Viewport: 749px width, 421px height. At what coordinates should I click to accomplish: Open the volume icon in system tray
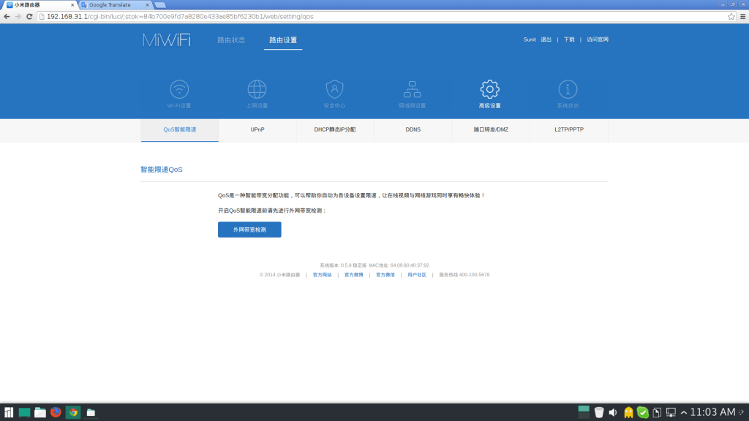coord(612,412)
